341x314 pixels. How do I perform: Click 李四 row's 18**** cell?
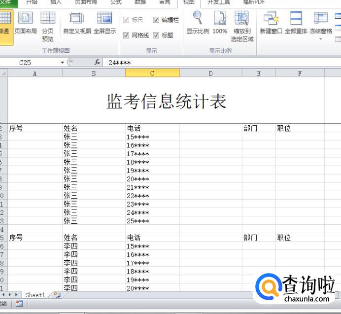(x=152, y=271)
